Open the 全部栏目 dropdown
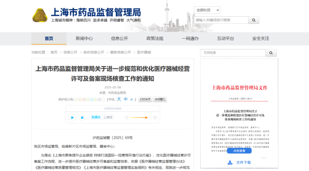309x171 pixels. point(207,10)
